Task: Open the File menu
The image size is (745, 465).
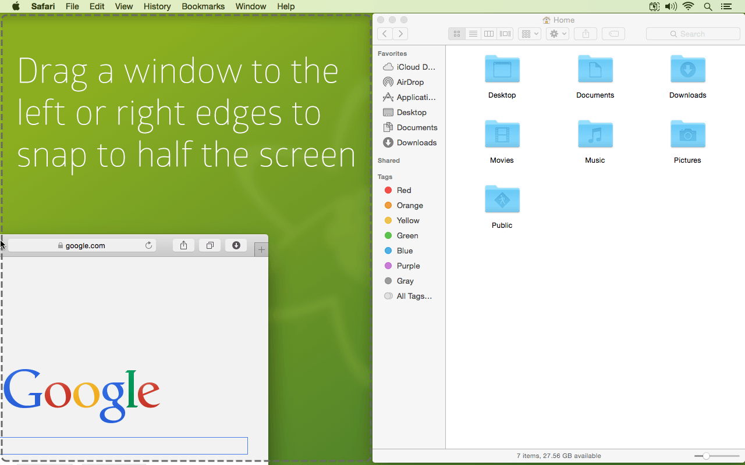Action: (x=72, y=6)
